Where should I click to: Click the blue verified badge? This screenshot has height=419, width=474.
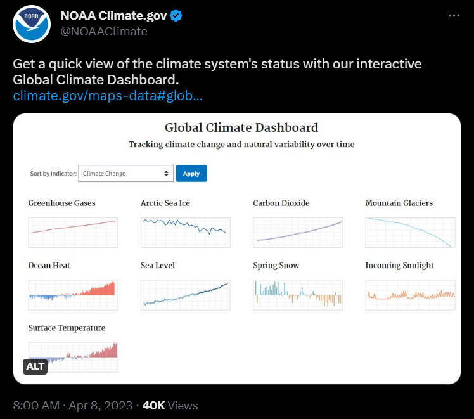[x=176, y=16]
